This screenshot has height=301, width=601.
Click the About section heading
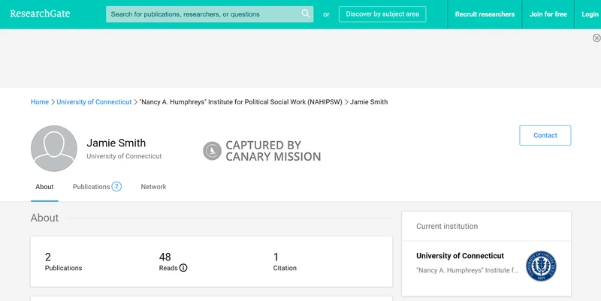point(44,218)
